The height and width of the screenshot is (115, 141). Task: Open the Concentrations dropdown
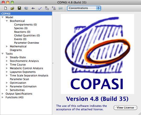click(84, 8)
